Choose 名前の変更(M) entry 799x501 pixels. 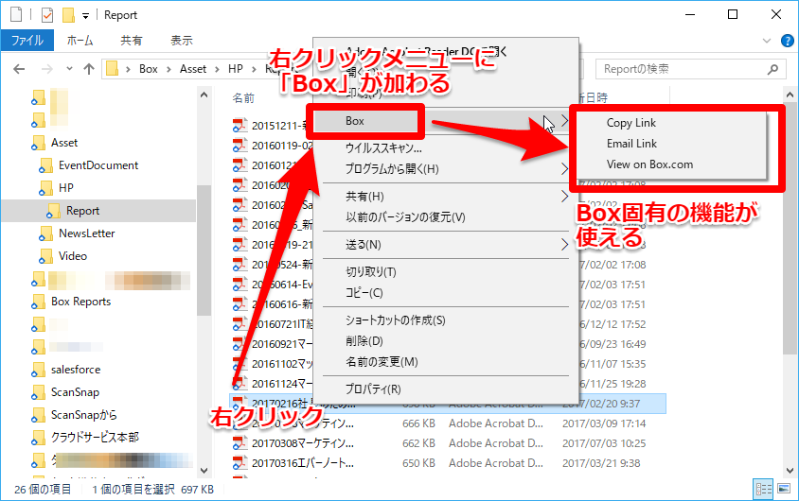point(382,362)
